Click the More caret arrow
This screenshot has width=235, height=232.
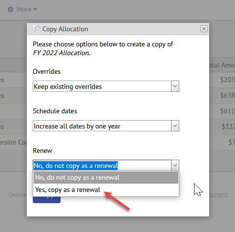35,10
